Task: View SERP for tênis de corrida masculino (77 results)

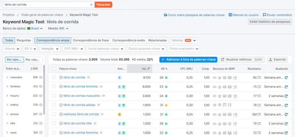Action: [x=259, y=96]
